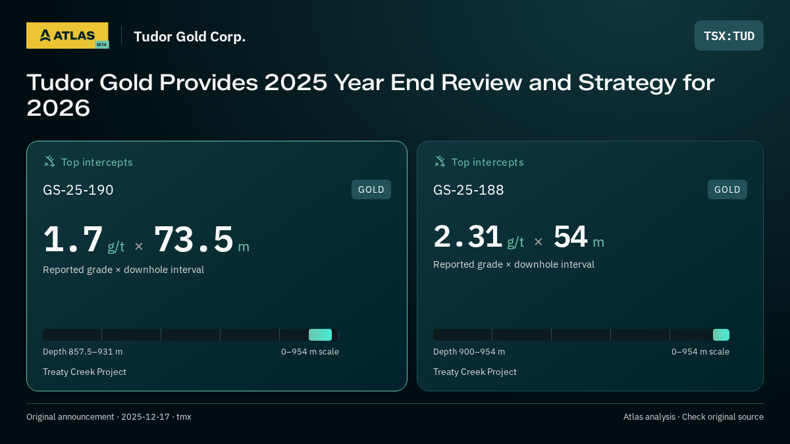Click the 'Depth 857.5–931 m' label
Screen dimensions: 790x444
point(82,352)
